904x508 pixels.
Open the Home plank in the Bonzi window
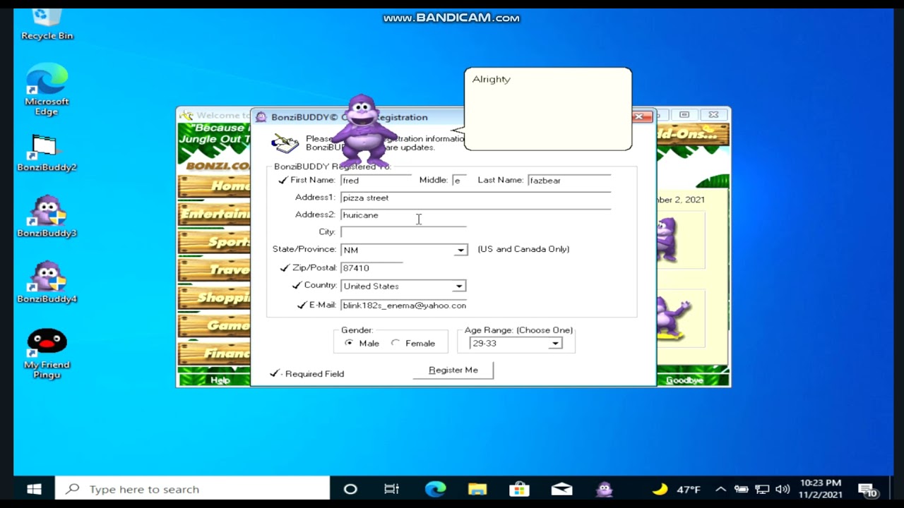214,186
